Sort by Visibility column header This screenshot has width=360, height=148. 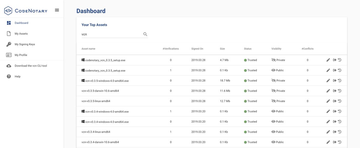click(276, 49)
